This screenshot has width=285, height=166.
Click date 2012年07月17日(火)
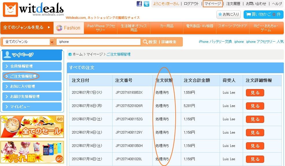tap(87, 93)
